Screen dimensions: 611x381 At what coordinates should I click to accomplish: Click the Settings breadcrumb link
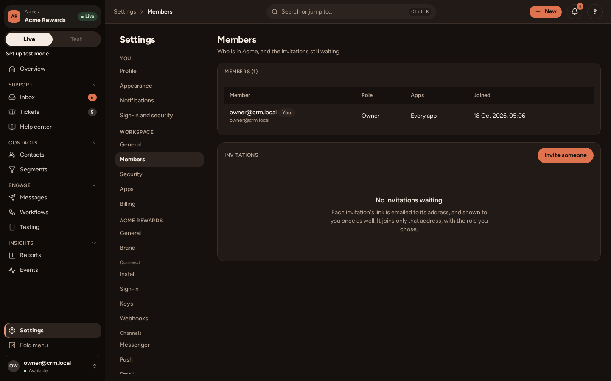click(x=125, y=12)
